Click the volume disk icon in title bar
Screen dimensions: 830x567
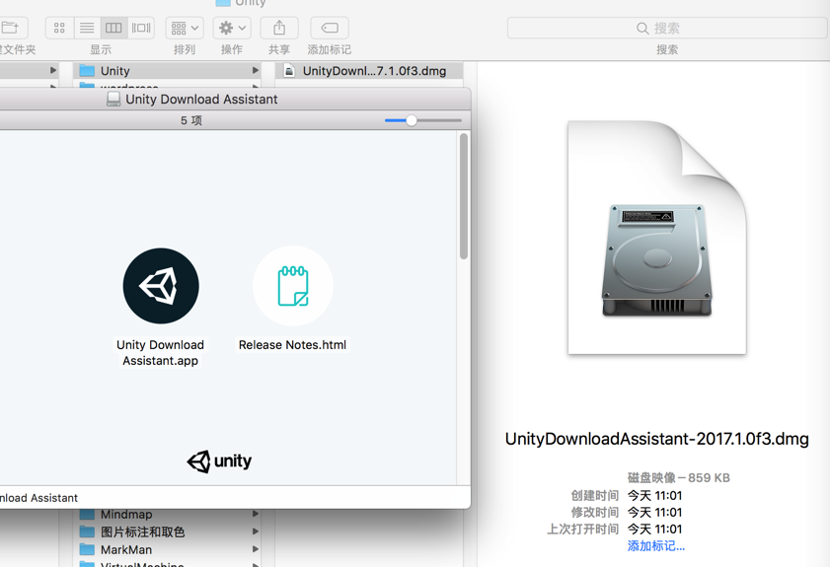pyautogui.click(x=113, y=99)
